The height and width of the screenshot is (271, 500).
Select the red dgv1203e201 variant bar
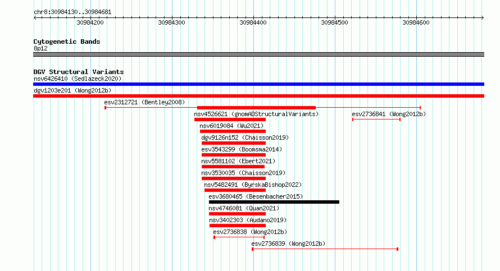point(258,96)
